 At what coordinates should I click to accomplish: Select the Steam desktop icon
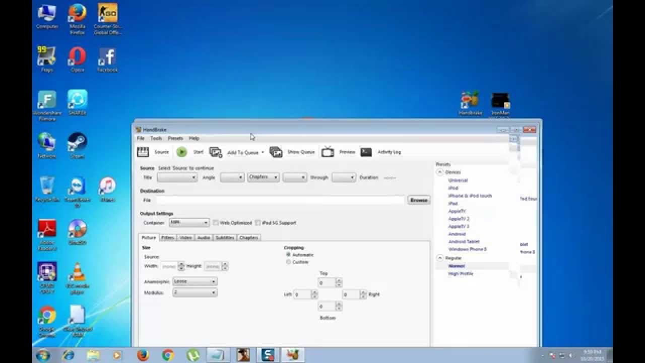click(x=77, y=146)
